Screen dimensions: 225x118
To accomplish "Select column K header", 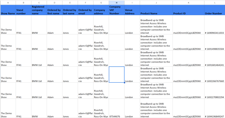I will [189, 3].
